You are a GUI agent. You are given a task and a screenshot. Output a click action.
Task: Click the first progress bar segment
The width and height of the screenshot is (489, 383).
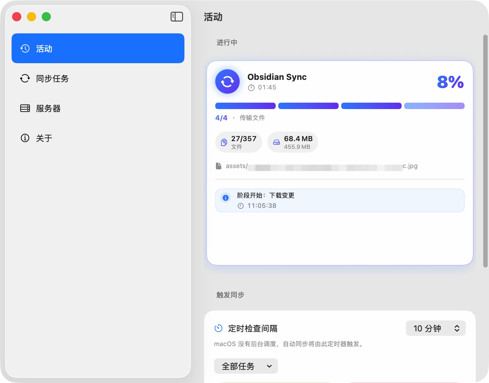pyautogui.click(x=245, y=106)
